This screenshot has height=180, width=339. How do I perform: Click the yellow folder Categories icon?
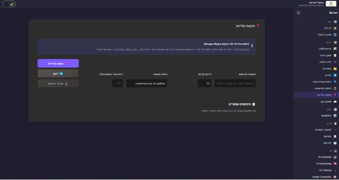click(335, 69)
